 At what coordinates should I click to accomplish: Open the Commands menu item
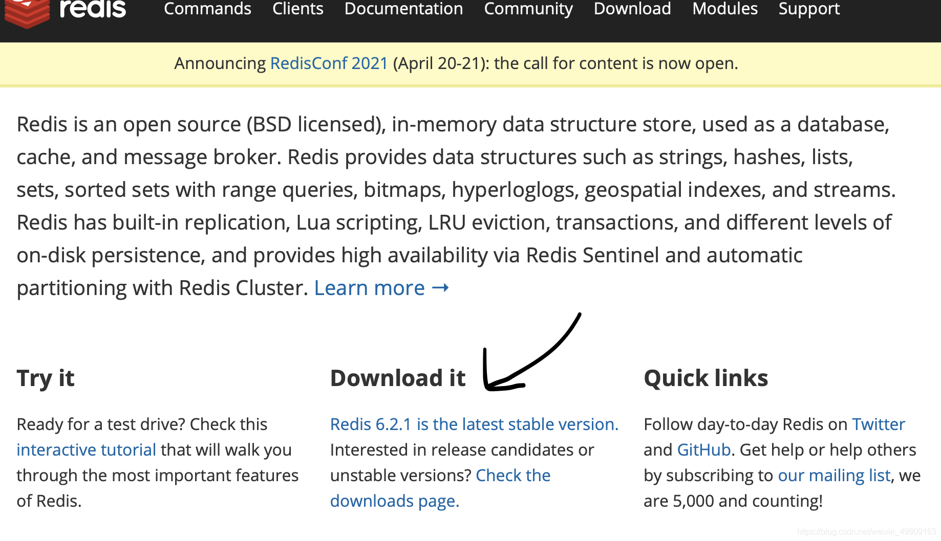click(x=207, y=9)
